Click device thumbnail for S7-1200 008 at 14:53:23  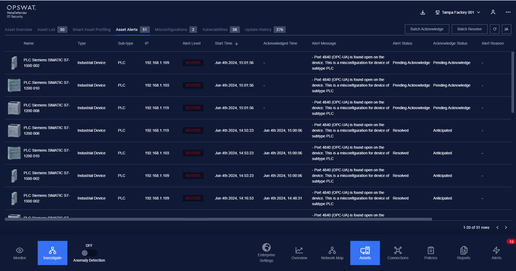14,130
